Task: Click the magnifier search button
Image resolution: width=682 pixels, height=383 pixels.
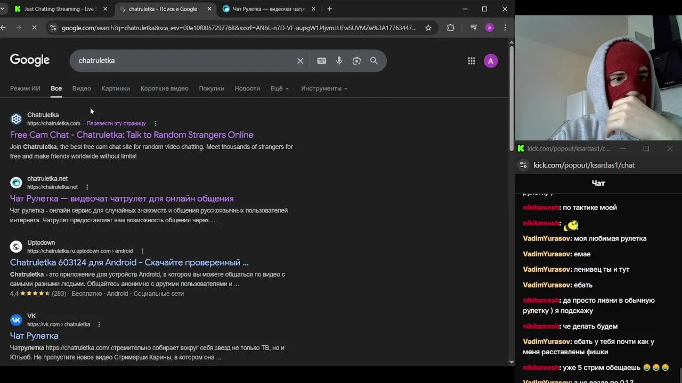Action: (x=374, y=61)
